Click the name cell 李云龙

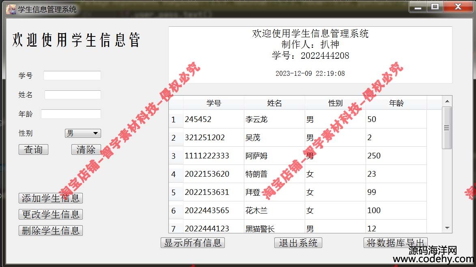point(274,119)
